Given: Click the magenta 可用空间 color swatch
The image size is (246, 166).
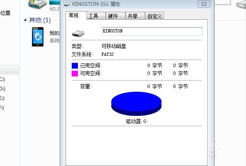Looking at the screenshot, I should [75, 74].
